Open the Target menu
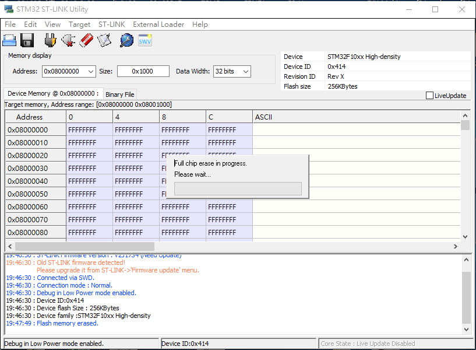476x350 pixels. [x=79, y=24]
